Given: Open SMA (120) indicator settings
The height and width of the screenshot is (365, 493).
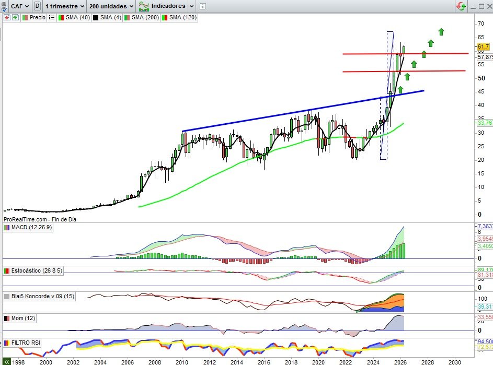Looking at the screenshot, I should tap(182, 18).
